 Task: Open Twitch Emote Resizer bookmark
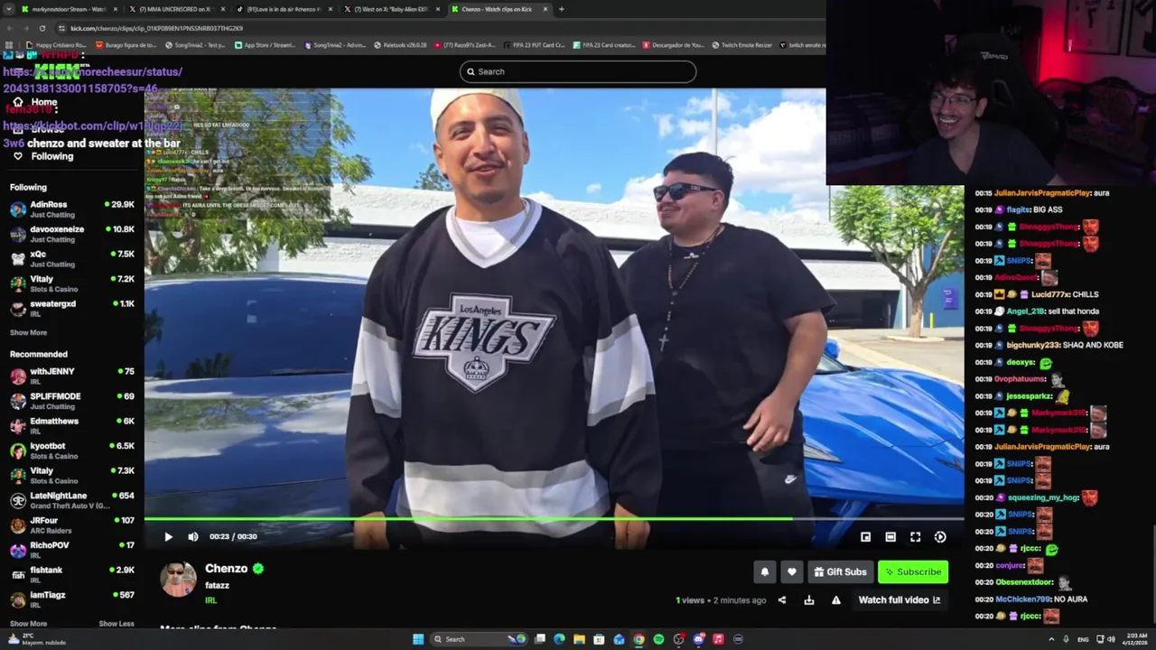click(741, 45)
